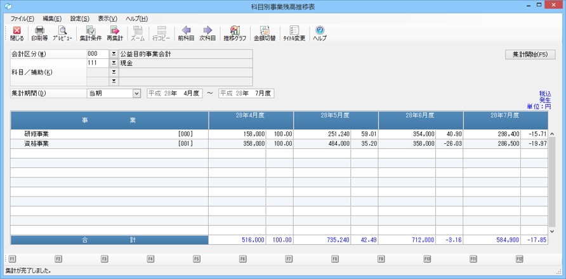Open the 設定(S) menu
Screen dimensions: 566x279
pos(80,19)
